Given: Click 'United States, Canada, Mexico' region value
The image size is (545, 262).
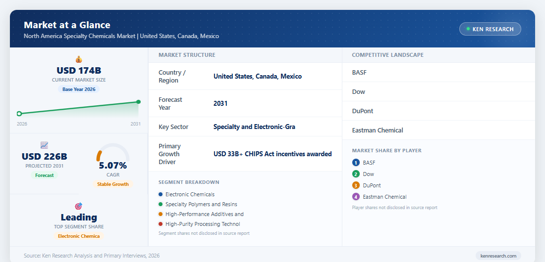Looking at the screenshot, I should (258, 76).
